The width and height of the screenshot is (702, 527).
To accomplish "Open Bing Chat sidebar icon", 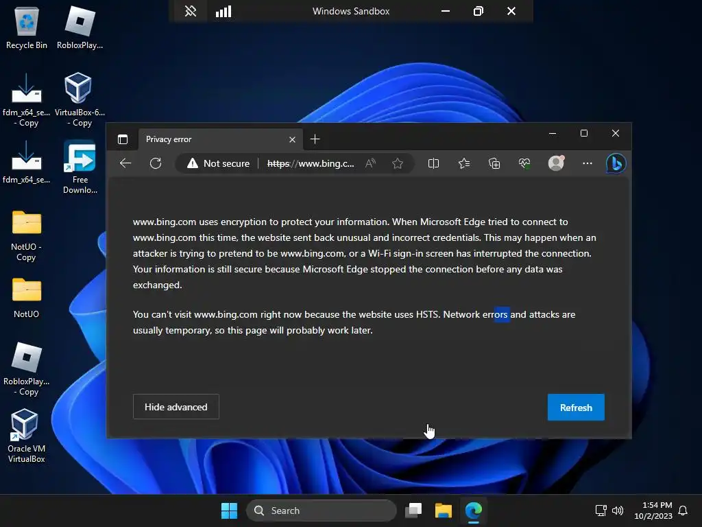I will [616, 163].
